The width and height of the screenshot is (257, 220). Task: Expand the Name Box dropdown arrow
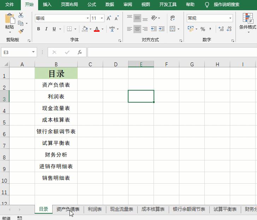[x=33, y=52]
